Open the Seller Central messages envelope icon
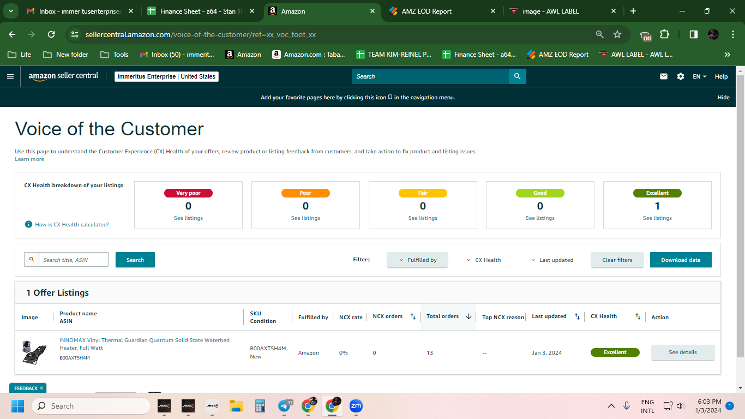Viewport: 745px width, 419px height. click(664, 76)
